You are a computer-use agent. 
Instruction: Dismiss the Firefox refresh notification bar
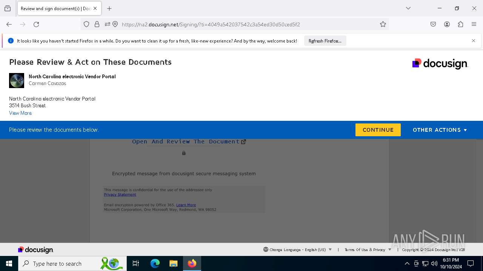pyautogui.click(x=474, y=41)
